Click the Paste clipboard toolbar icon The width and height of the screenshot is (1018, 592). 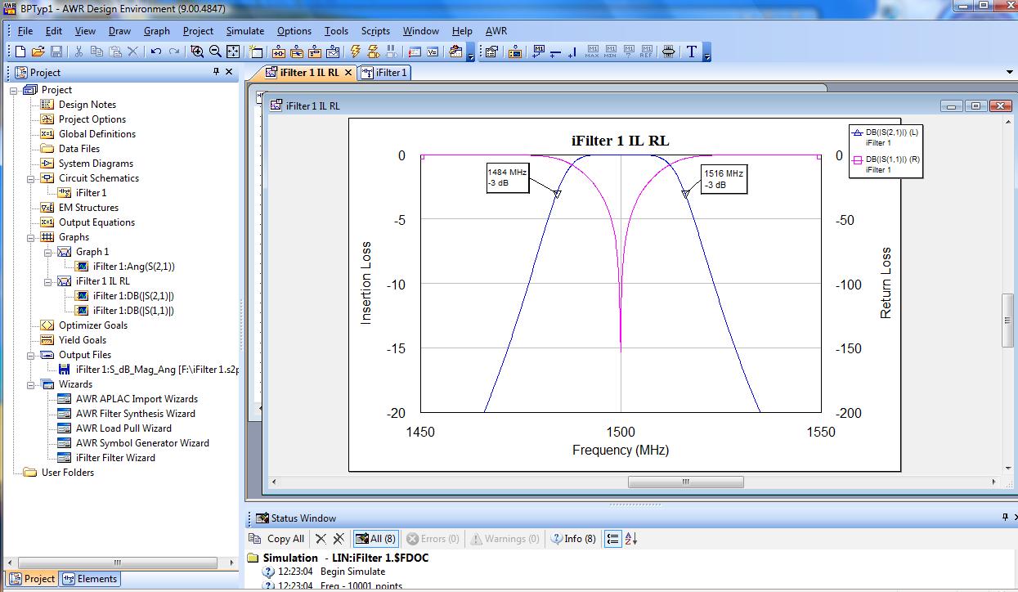tap(114, 52)
